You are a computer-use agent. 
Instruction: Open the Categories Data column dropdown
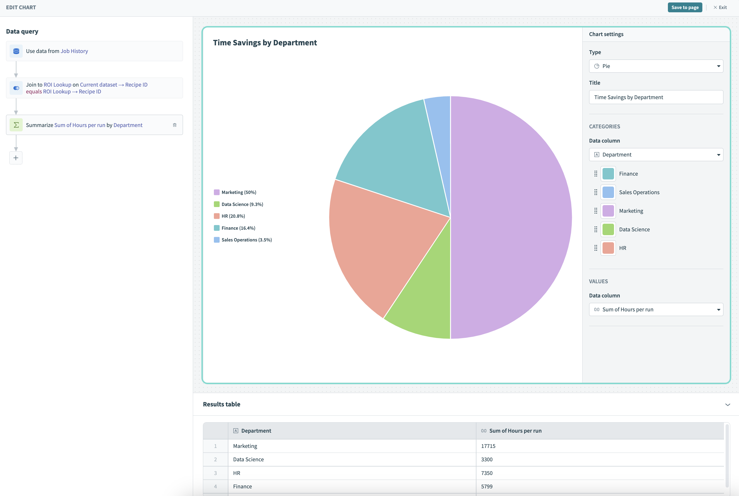coord(656,154)
